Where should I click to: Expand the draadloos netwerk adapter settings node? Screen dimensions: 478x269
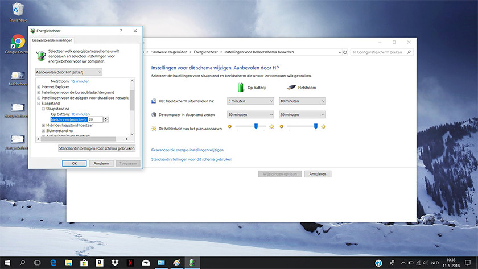pyautogui.click(x=39, y=98)
